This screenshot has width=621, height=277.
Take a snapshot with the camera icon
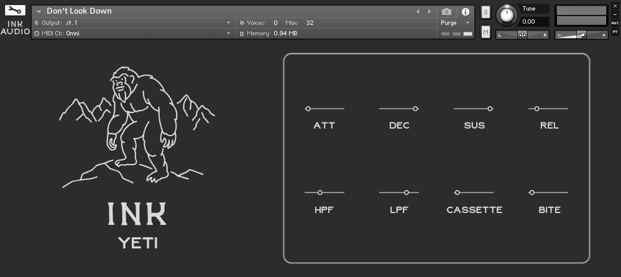(446, 12)
